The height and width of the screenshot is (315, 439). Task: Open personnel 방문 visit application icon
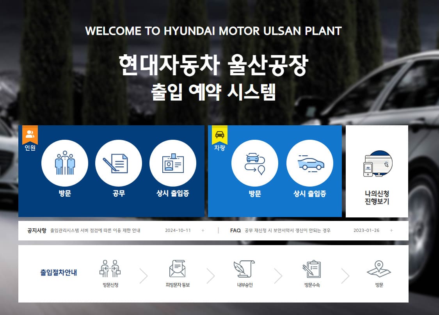65,162
